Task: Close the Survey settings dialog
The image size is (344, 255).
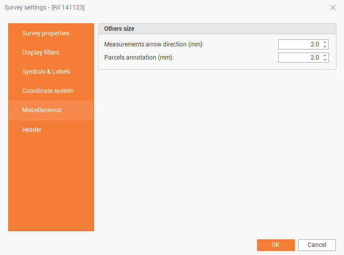Action: (332, 8)
